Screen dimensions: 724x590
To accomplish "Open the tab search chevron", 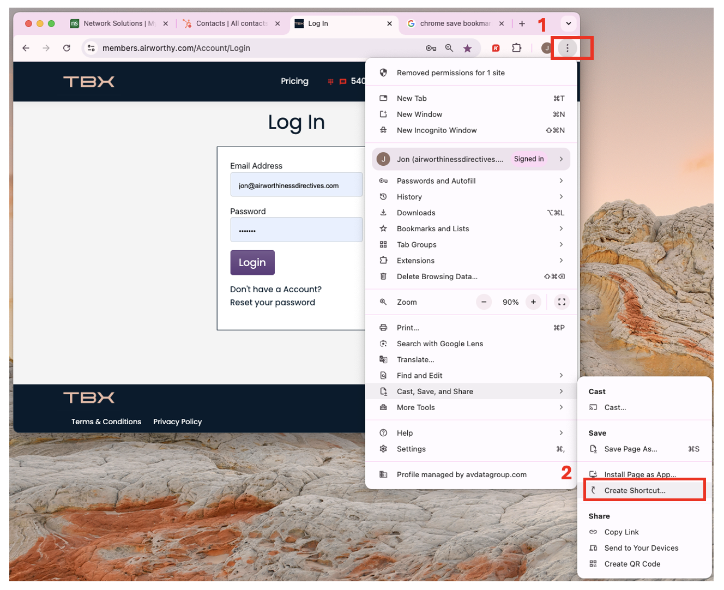I will point(568,23).
